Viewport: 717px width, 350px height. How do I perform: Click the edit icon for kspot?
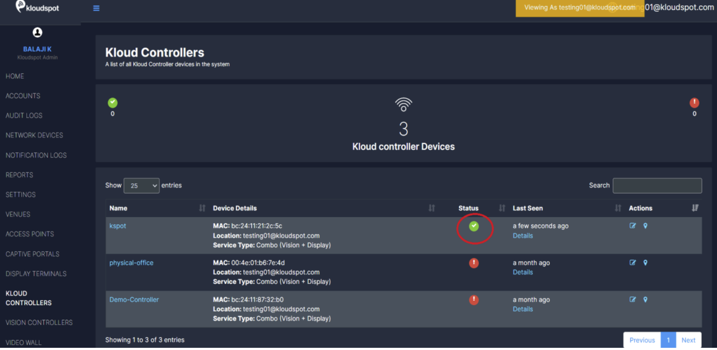click(632, 226)
